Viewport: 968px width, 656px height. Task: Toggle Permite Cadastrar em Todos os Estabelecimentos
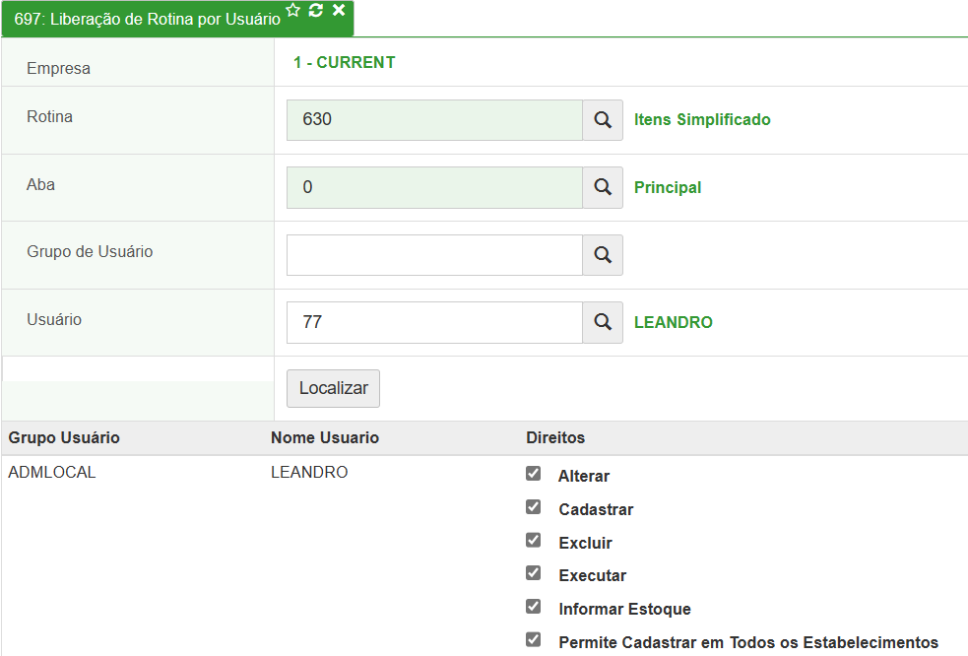[x=534, y=640]
